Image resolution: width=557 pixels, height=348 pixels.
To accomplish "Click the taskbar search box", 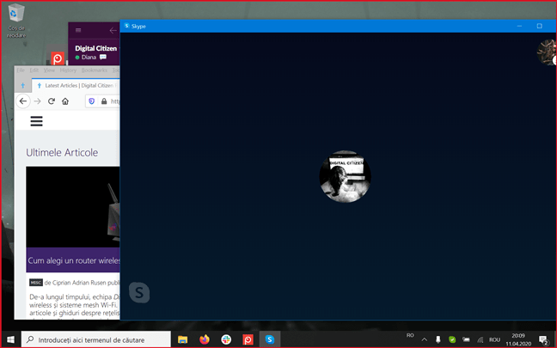I will [x=96, y=339].
